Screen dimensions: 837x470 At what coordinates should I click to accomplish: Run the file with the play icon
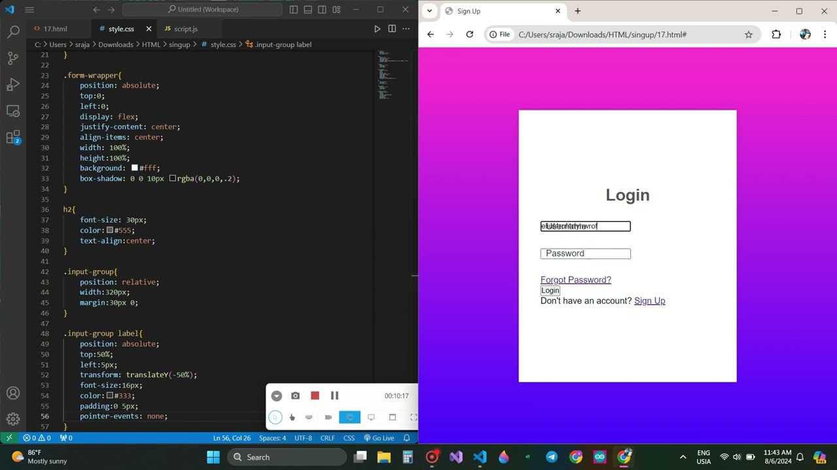pyautogui.click(x=377, y=29)
